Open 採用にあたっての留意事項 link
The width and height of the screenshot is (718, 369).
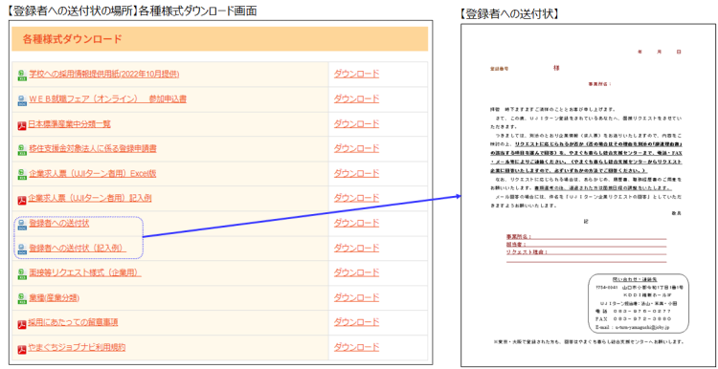74,322
